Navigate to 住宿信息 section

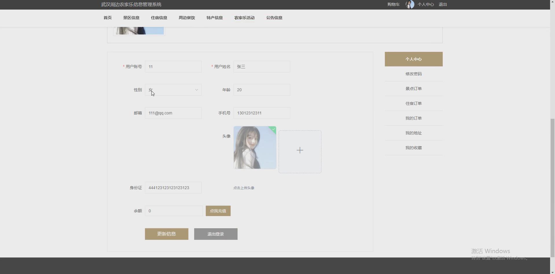pos(159,18)
